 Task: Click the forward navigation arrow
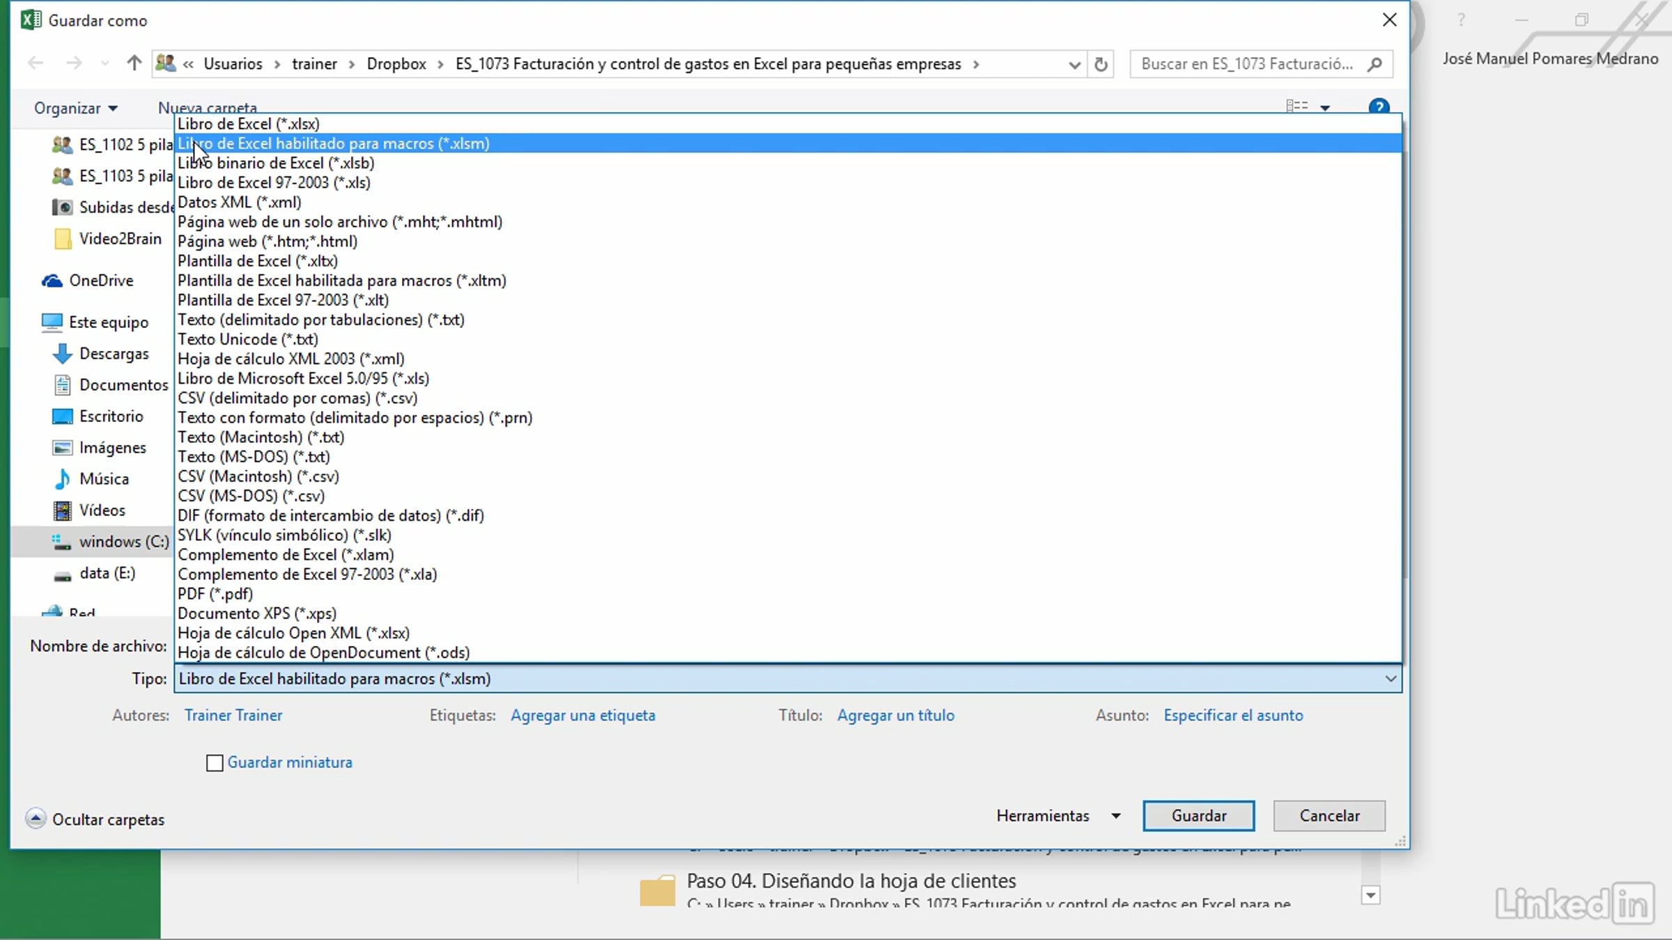click(x=74, y=63)
